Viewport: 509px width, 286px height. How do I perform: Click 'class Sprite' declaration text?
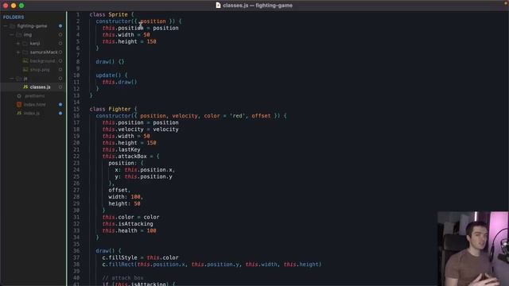tap(108, 14)
